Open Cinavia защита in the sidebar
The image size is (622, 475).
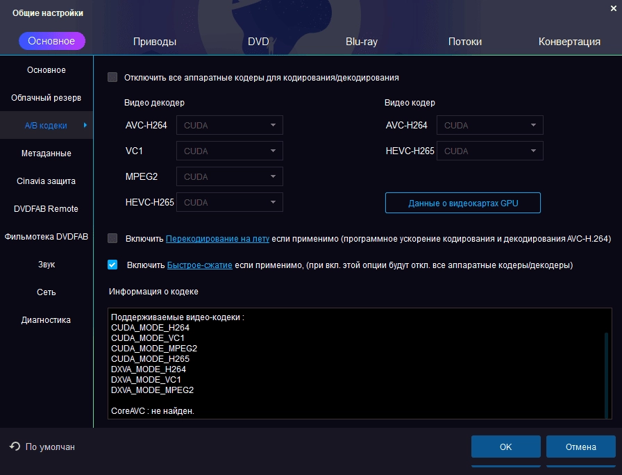pos(47,181)
